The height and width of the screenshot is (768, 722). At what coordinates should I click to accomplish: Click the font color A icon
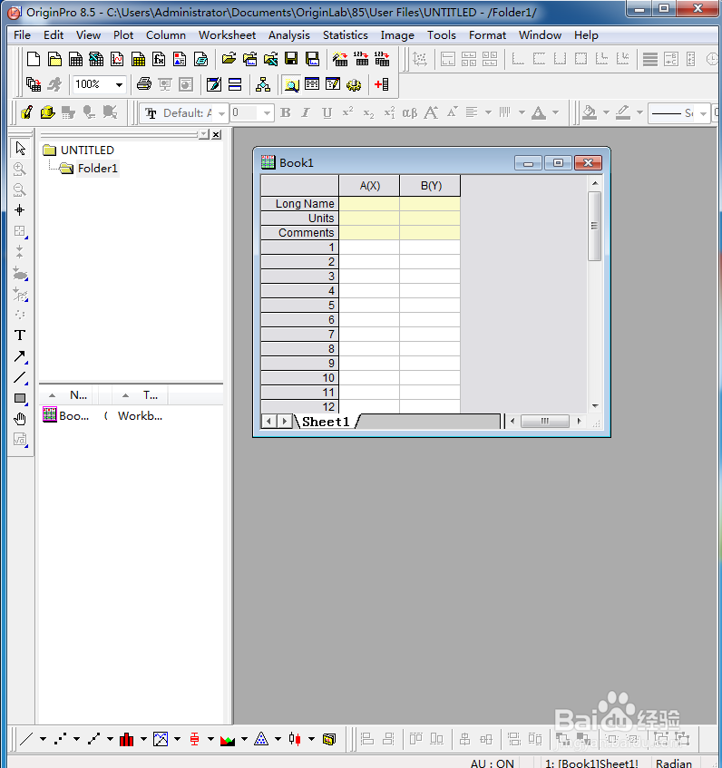point(539,113)
